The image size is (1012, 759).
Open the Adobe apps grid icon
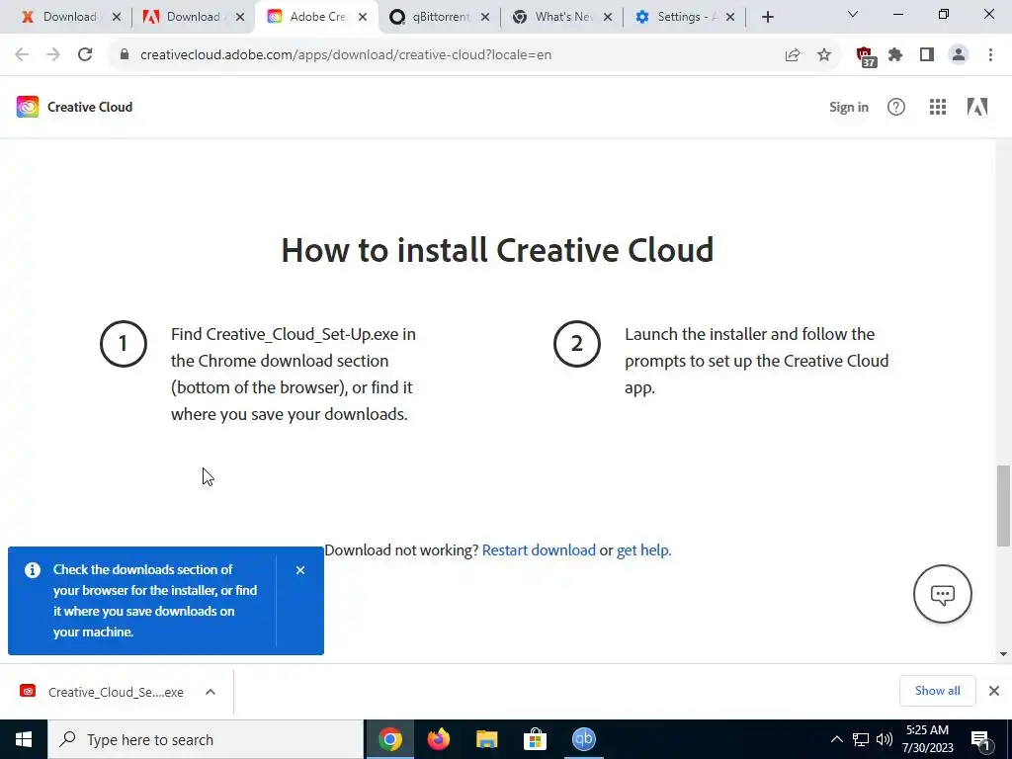[x=938, y=107]
